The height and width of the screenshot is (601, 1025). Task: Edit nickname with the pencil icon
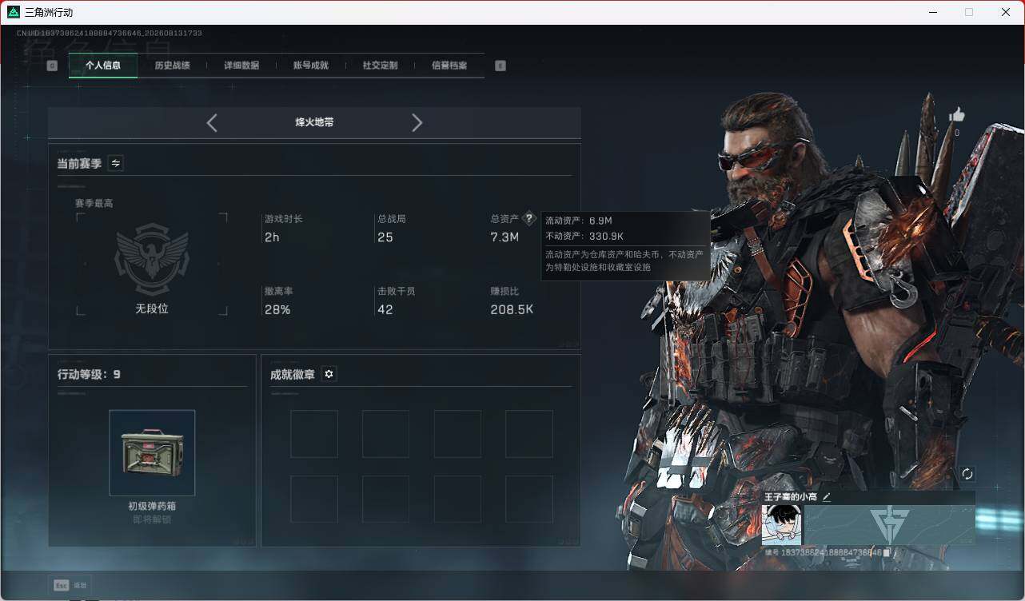click(827, 497)
